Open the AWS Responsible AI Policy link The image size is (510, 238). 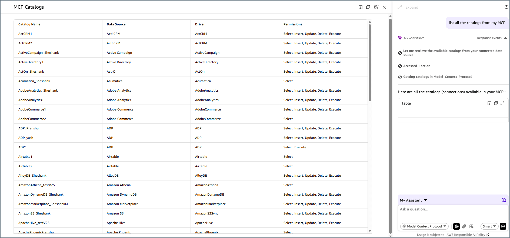(466, 235)
